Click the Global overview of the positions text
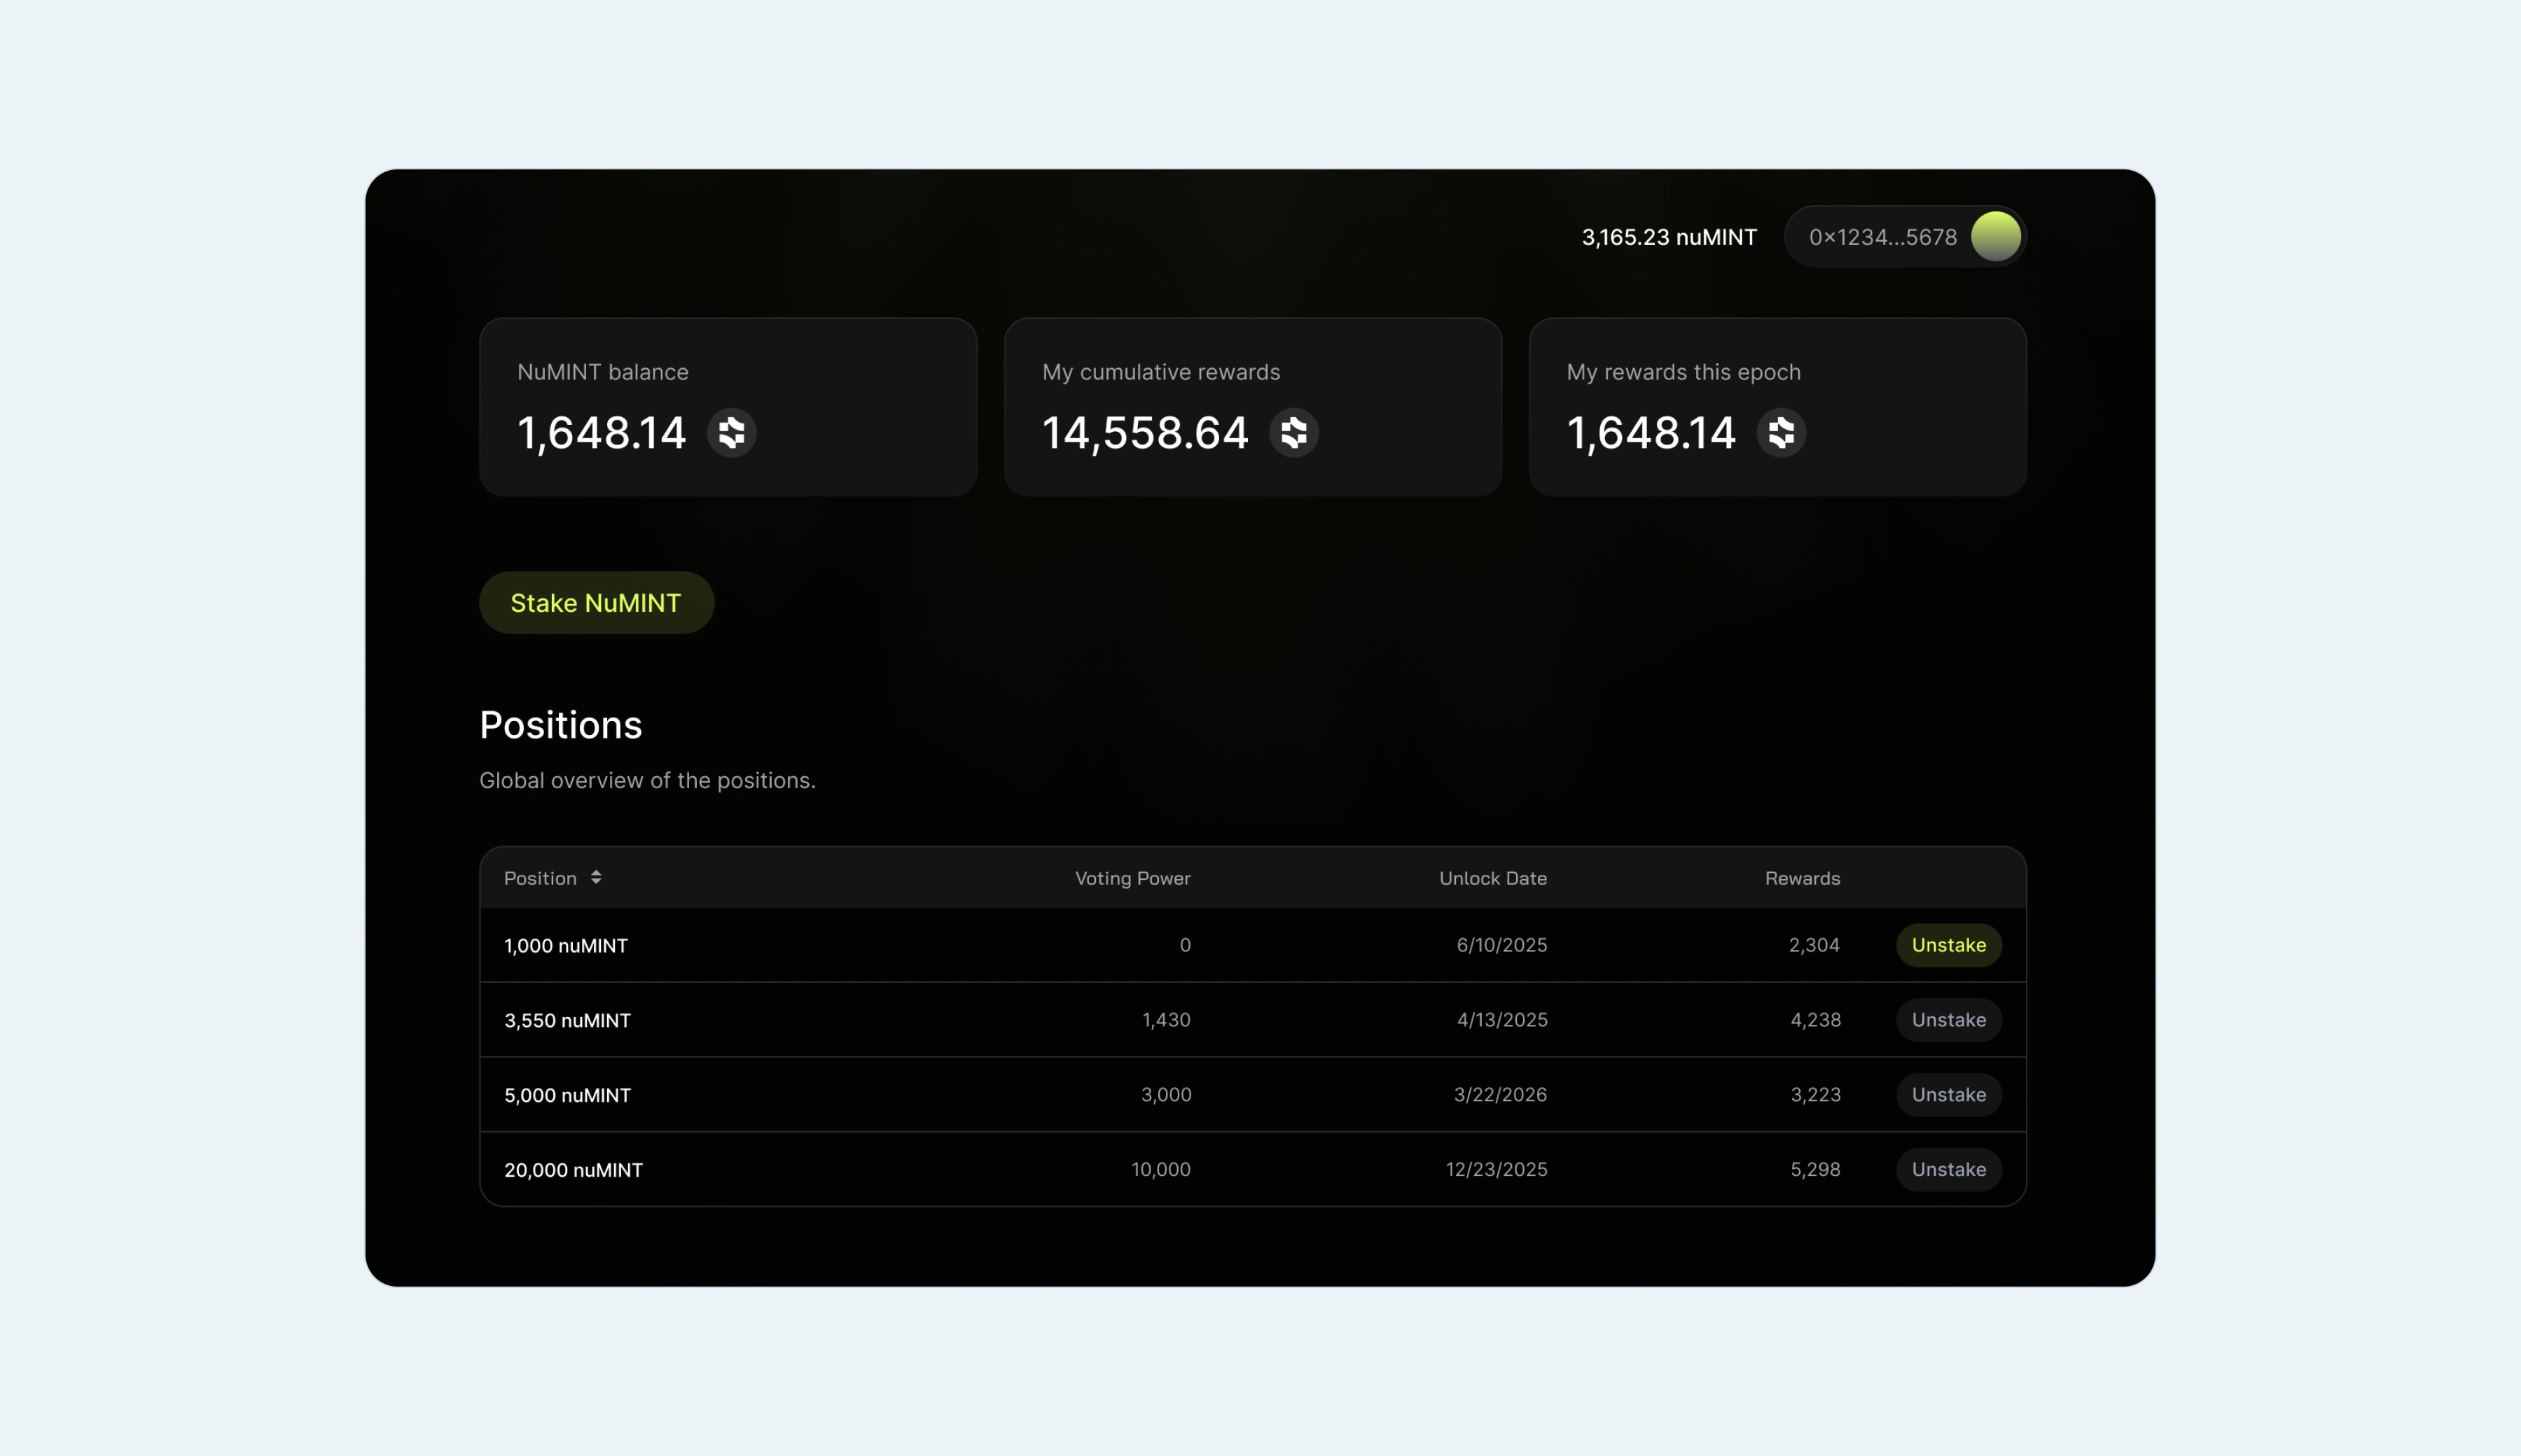Image resolution: width=2521 pixels, height=1456 pixels. pyautogui.click(x=647, y=780)
